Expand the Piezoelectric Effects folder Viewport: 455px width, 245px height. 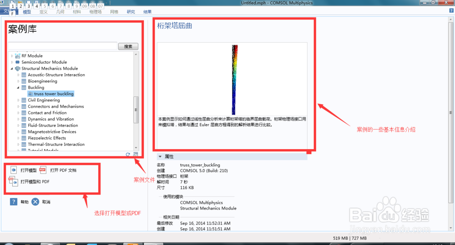click(x=18, y=138)
